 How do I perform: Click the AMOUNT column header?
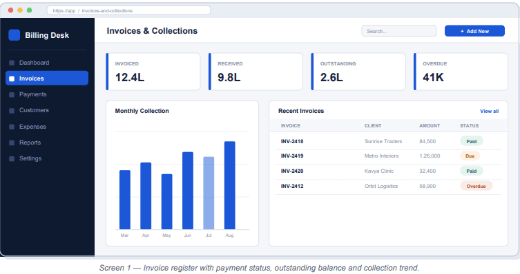point(430,126)
